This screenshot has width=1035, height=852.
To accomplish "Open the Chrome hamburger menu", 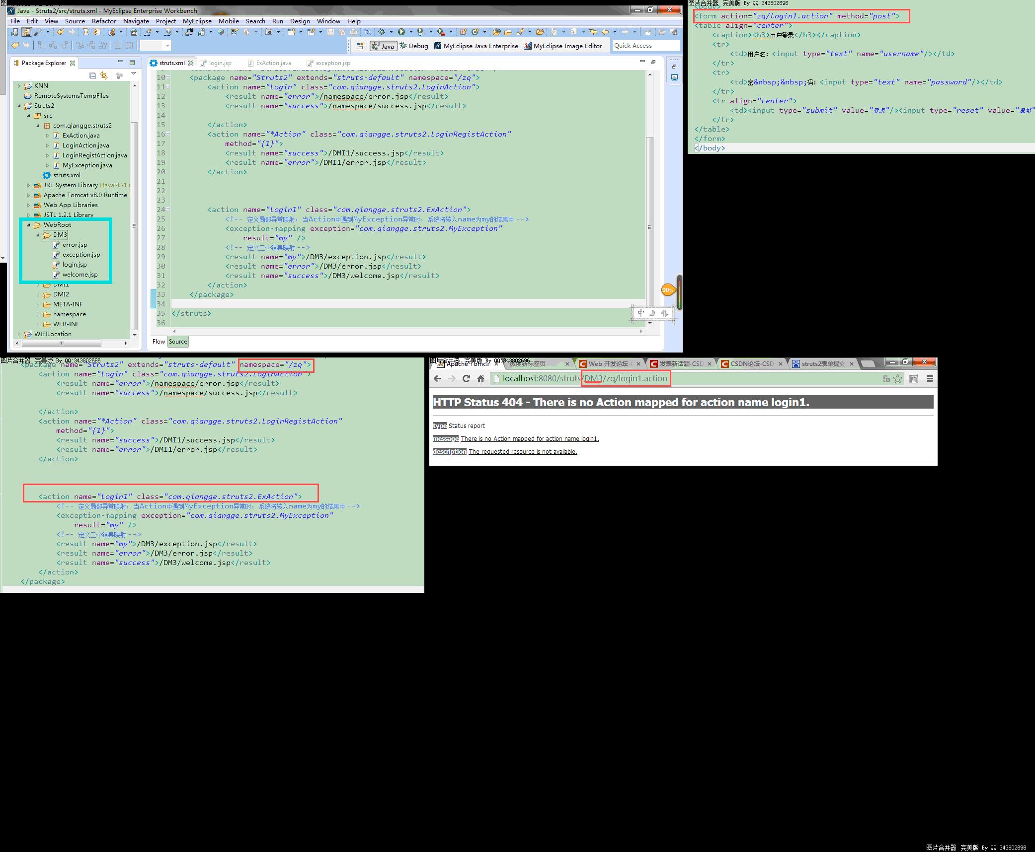I will pyautogui.click(x=930, y=379).
